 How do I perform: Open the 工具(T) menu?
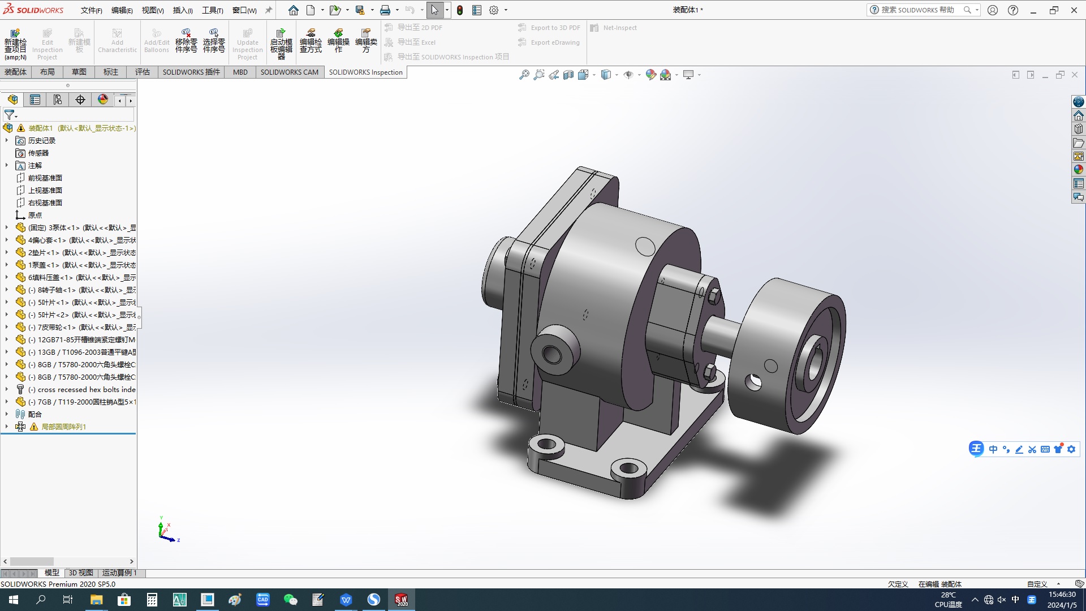click(x=213, y=10)
